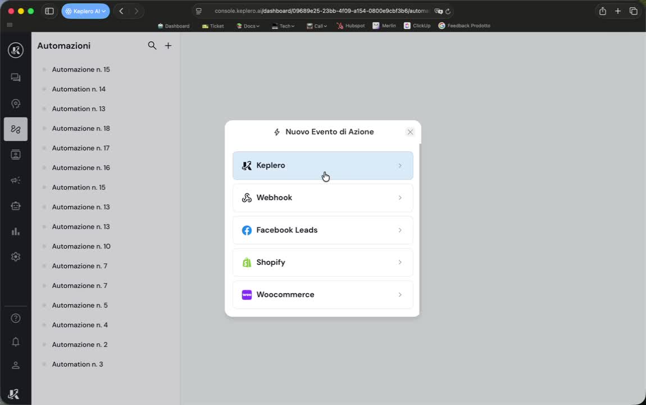This screenshot has height=405, width=646.
Task: Toggle the Safari sidebar button
Action: 49,11
